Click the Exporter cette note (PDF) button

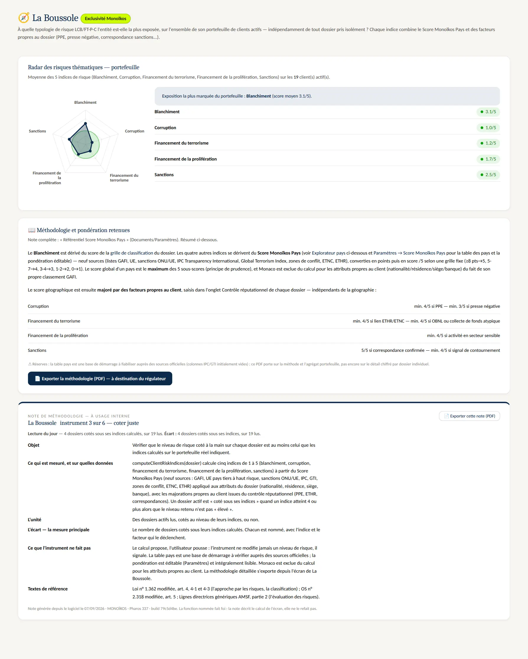(x=469, y=416)
